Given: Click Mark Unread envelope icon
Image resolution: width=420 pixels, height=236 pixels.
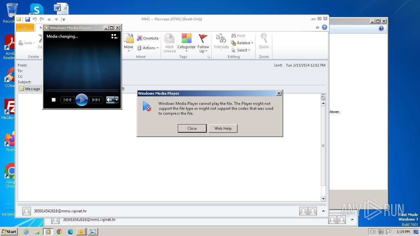Looking at the screenshot, I should tap(170, 43).
